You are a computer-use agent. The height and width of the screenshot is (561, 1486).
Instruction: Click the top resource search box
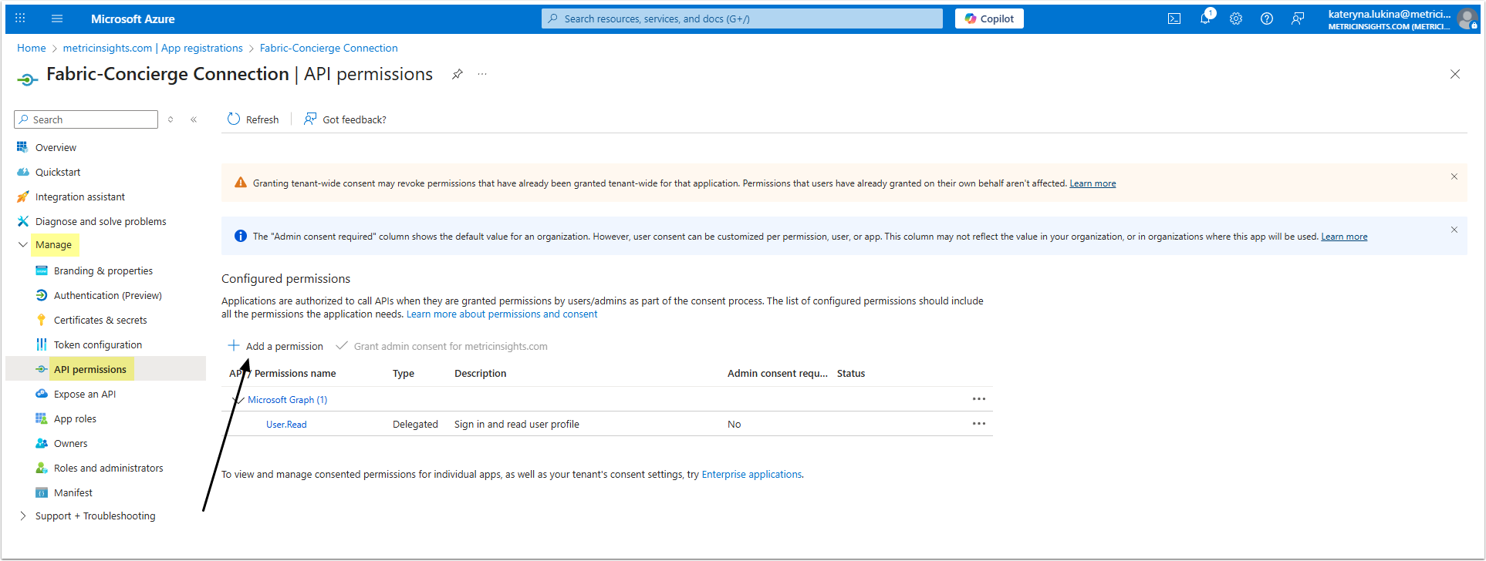pos(742,18)
